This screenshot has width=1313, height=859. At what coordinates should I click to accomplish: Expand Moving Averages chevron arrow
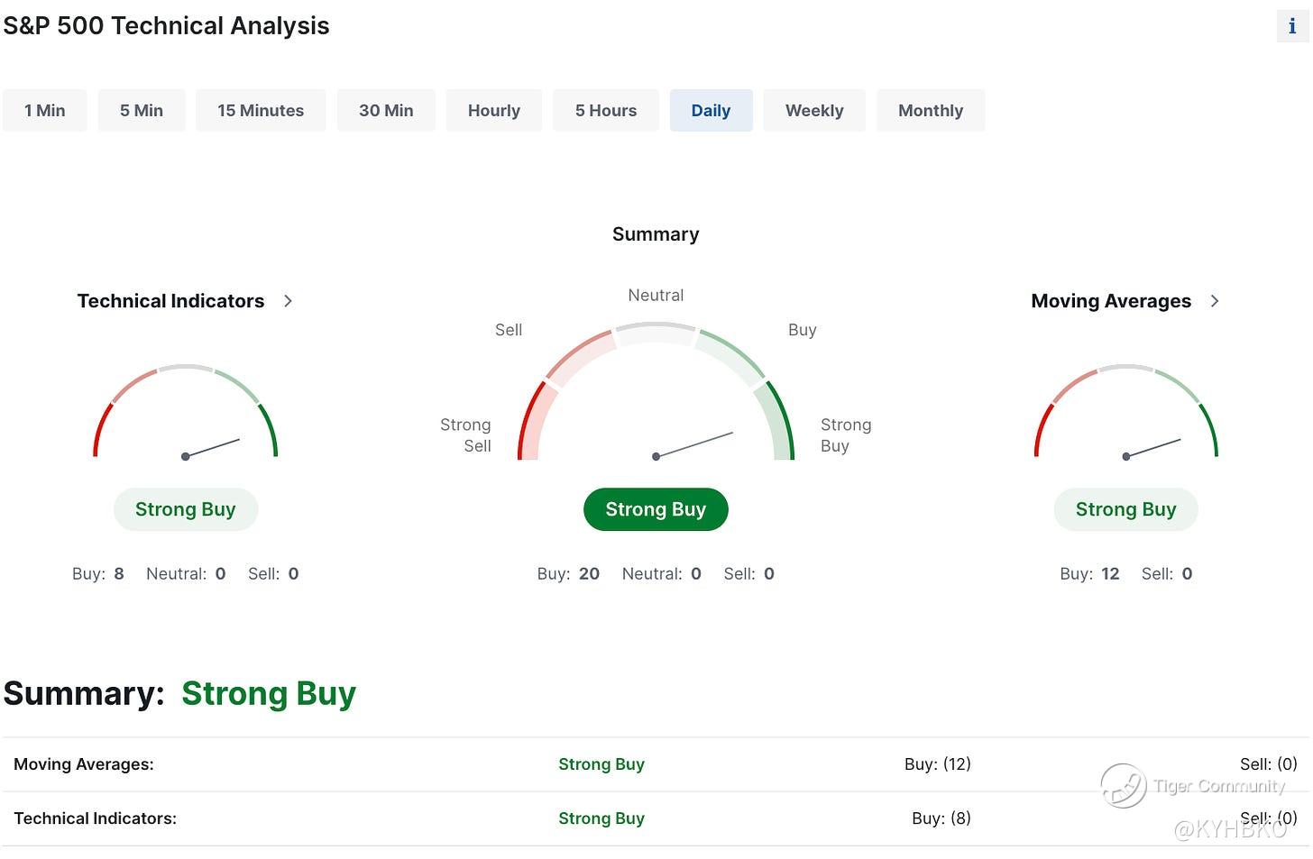click(x=1215, y=301)
